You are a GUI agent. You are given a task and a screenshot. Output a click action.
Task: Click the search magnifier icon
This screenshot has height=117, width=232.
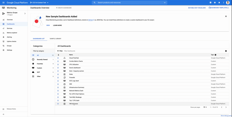coord(95,3)
